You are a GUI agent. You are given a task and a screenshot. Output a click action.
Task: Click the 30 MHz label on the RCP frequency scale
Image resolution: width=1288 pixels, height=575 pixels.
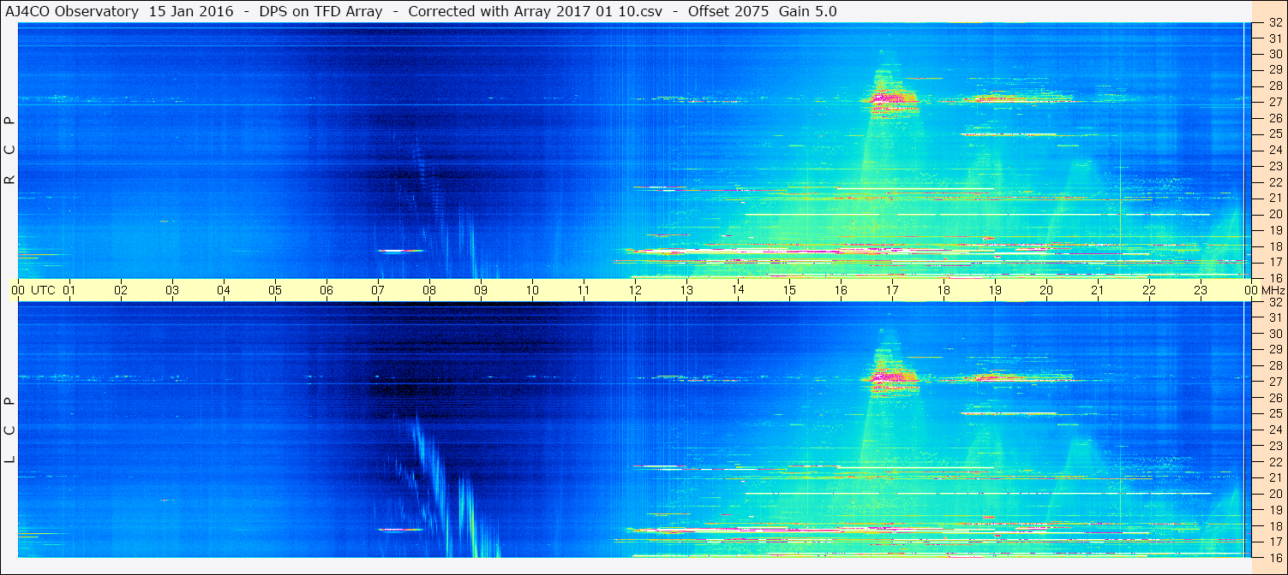point(1275,54)
